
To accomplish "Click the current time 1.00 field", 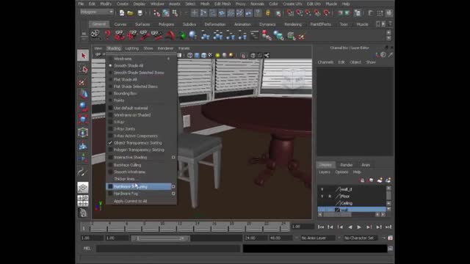I will point(302,227).
